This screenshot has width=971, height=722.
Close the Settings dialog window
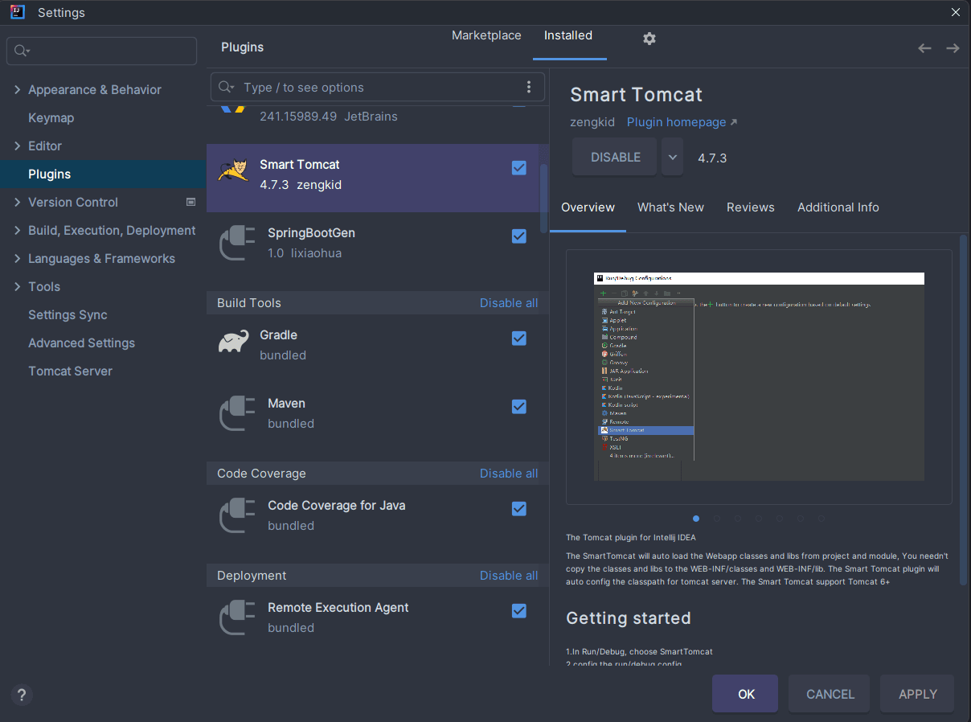pyautogui.click(x=956, y=12)
